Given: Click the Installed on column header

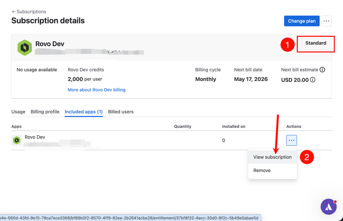Looking at the screenshot, I should (233, 126).
